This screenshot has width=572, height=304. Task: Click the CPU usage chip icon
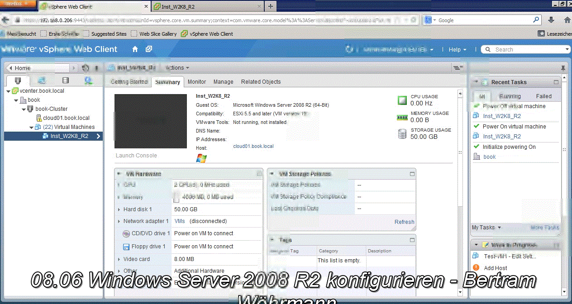click(x=402, y=100)
